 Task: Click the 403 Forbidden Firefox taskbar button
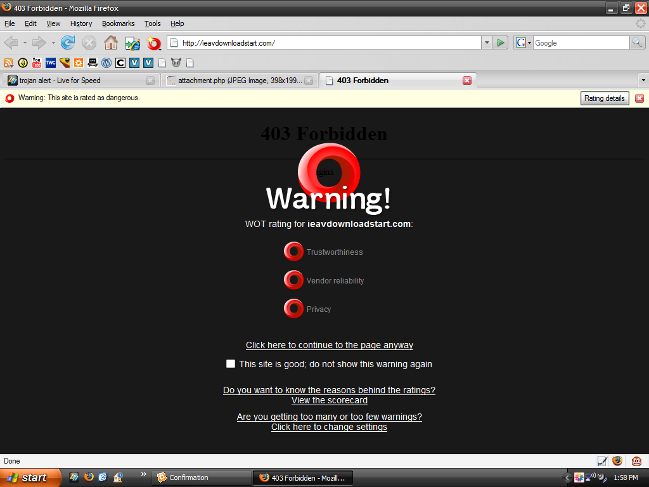point(302,477)
